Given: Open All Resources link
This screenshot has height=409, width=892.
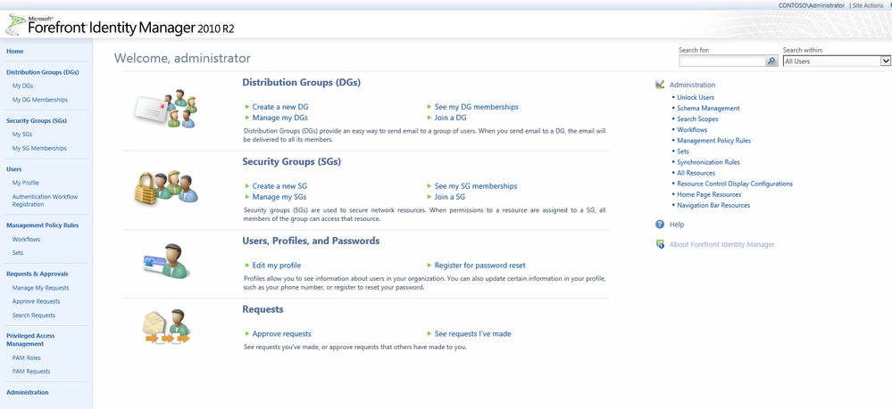Looking at the screenshot, I should pos(696,173).
